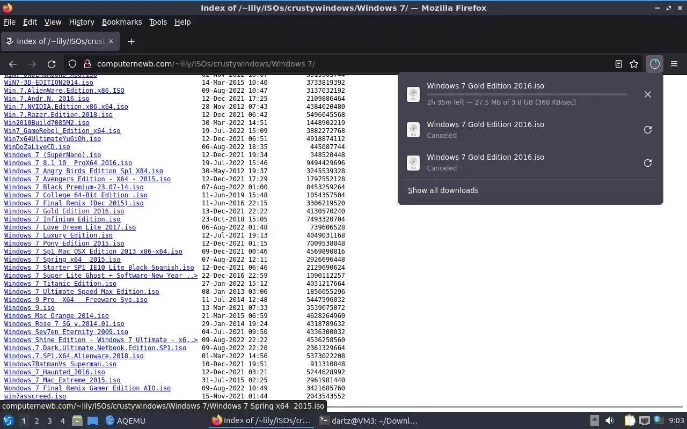687x429 pixels.
Task: Open the removable media tray icon
Action: (594, 421)
